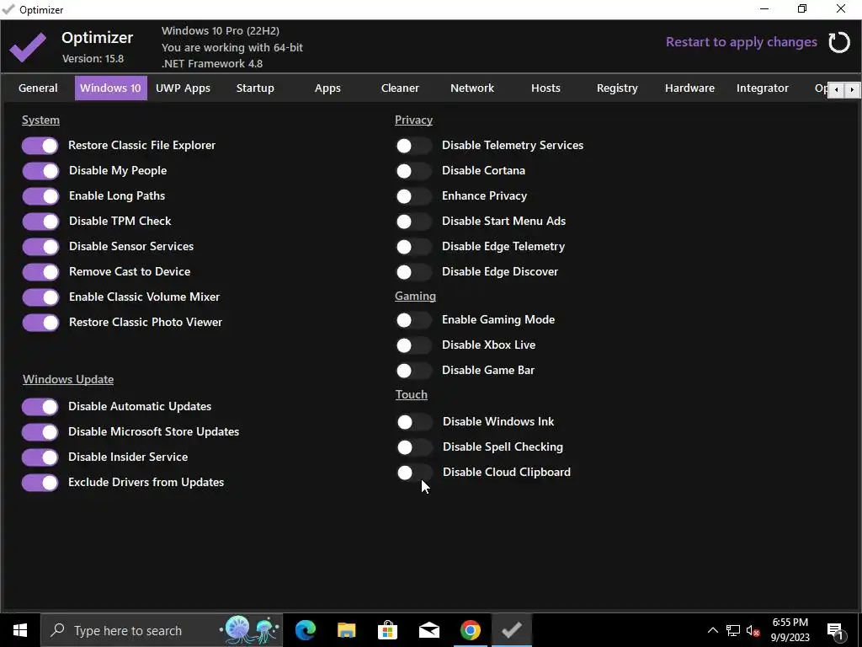Toggle off Disable Insider Service

(40, 457)
